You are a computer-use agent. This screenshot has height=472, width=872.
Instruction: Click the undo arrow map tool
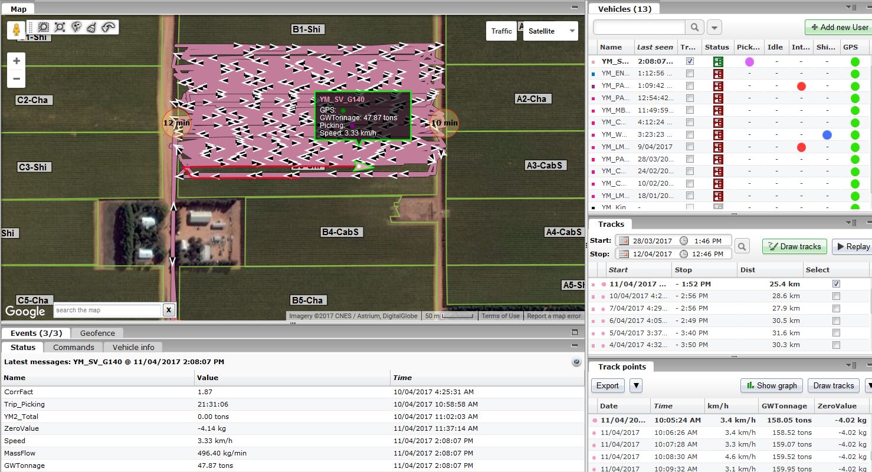pyautogui.click(x=109, y=27)
